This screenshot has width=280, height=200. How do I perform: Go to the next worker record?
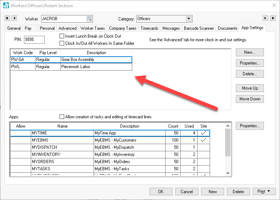265,18
